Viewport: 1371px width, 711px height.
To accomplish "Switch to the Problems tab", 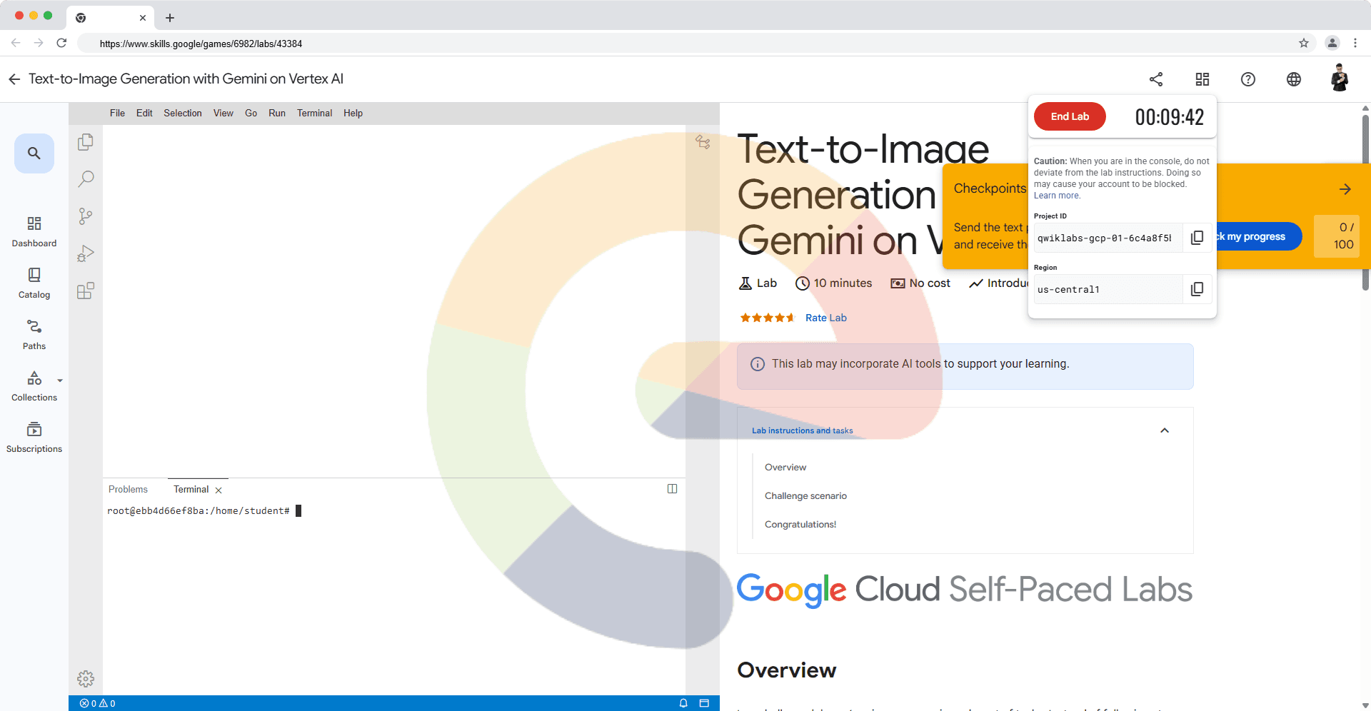I will (x=128, y=489).
